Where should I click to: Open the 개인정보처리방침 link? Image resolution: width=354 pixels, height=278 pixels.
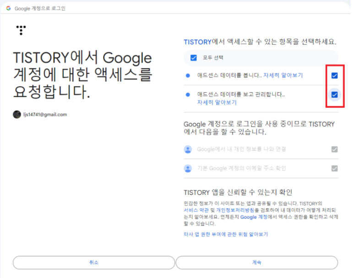pyautogui.click(x=235, y=210)
